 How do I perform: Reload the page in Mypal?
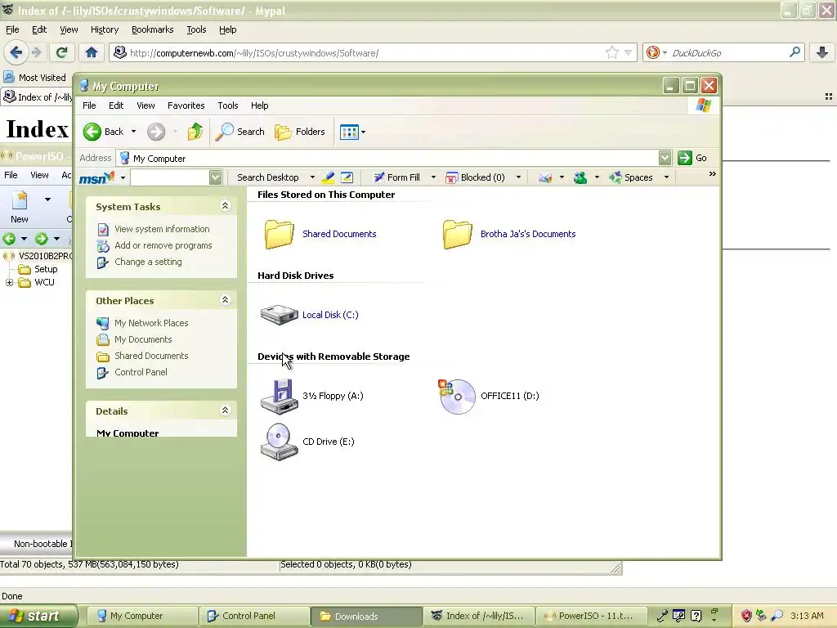point(61,52)
